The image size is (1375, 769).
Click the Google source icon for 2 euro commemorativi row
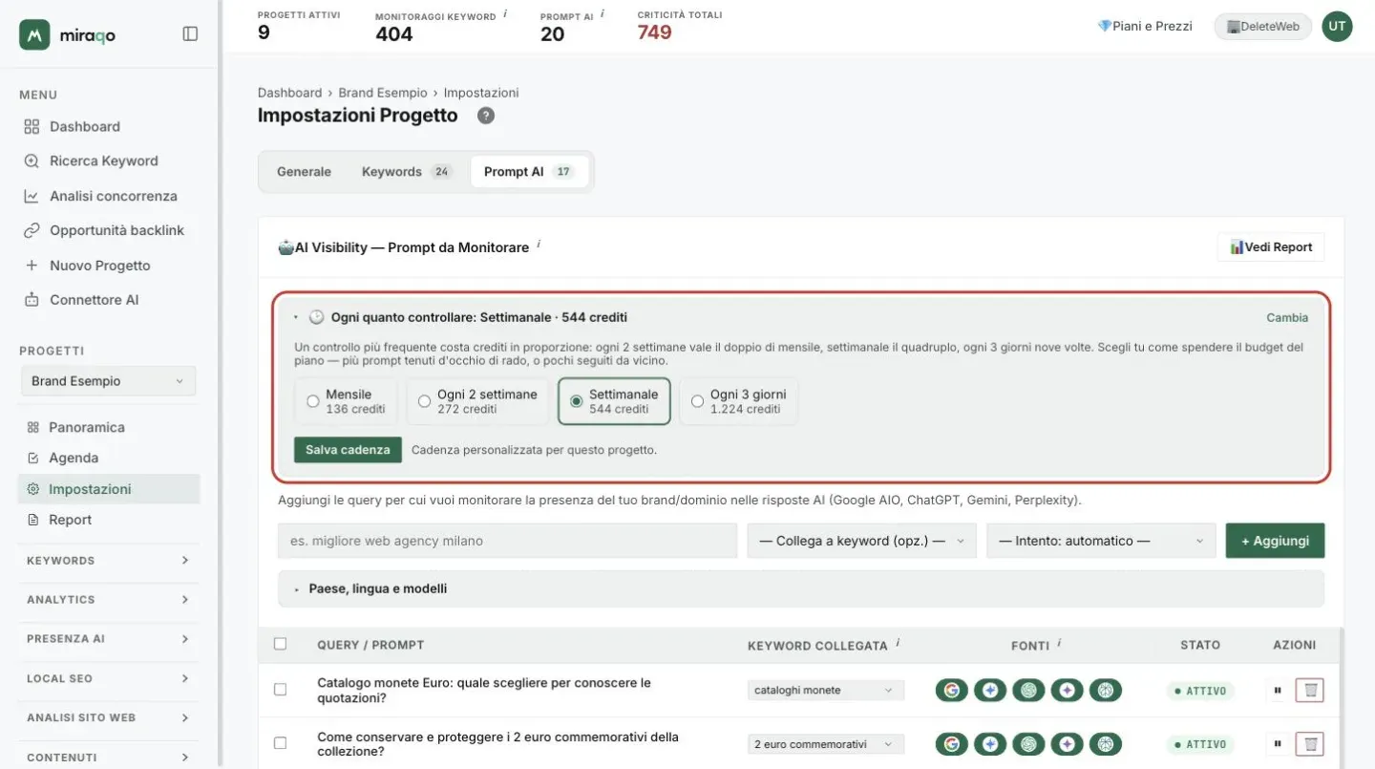pyautogui.click(x=951, y=744)
